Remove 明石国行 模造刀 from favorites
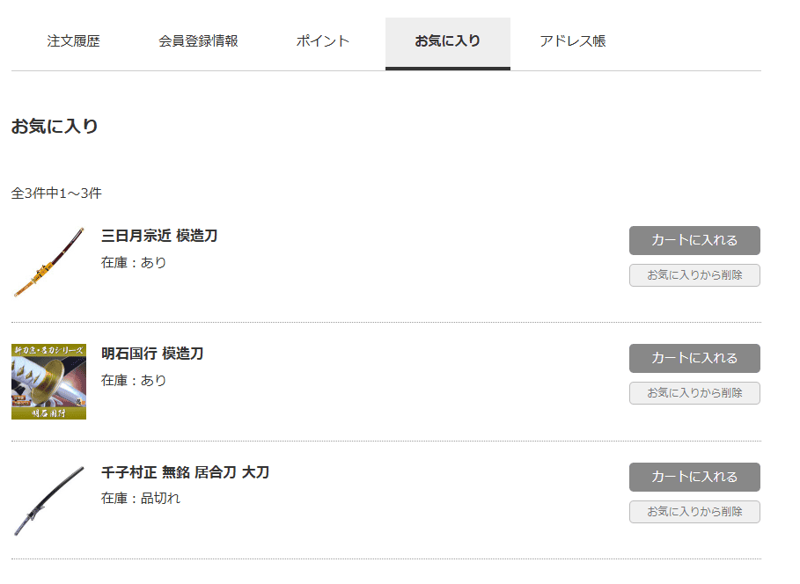 point(694,393)
